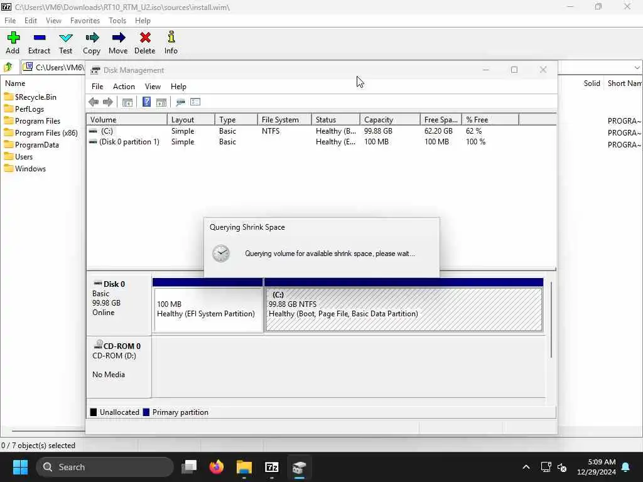Click the Delete red X icon in 7-Zip
The height and width of the screenshot is (482, 643).
point(145,43)
